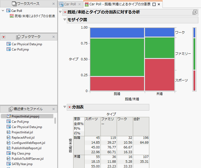
Task: Click the 既婚 blue ワーク mosaic cell
Action: pyautogui.click(x=117, y=33)
